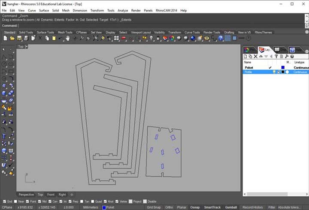This screenshot has height=210, width=309.
Task: Click the padlock Lock objects icon
Action: click(158, 38)
